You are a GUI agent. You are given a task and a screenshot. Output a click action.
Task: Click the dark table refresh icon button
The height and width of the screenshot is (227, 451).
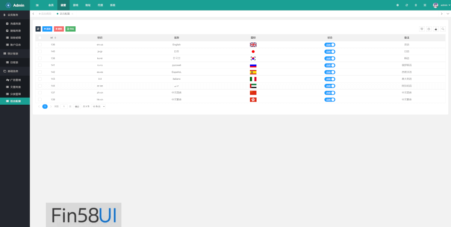pyautogui.click(x=38, y=29)
